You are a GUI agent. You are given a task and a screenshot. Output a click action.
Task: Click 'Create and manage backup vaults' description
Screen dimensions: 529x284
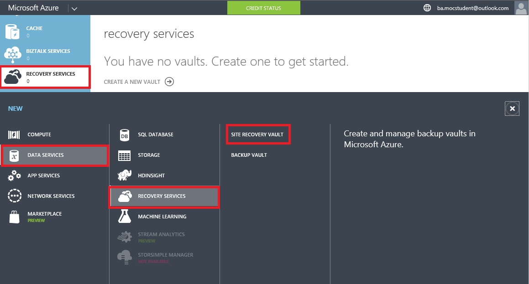(409, 139)
